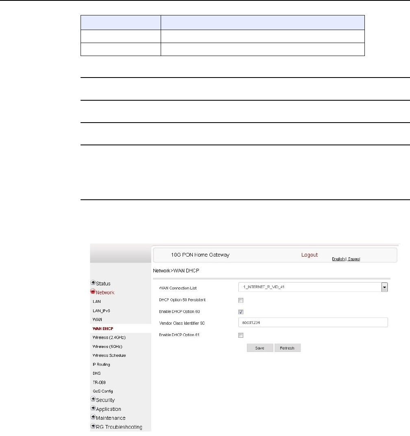Viewport: 410px width, 436px height.
Task: Click the Status section label
Action: tap(103, 284)
